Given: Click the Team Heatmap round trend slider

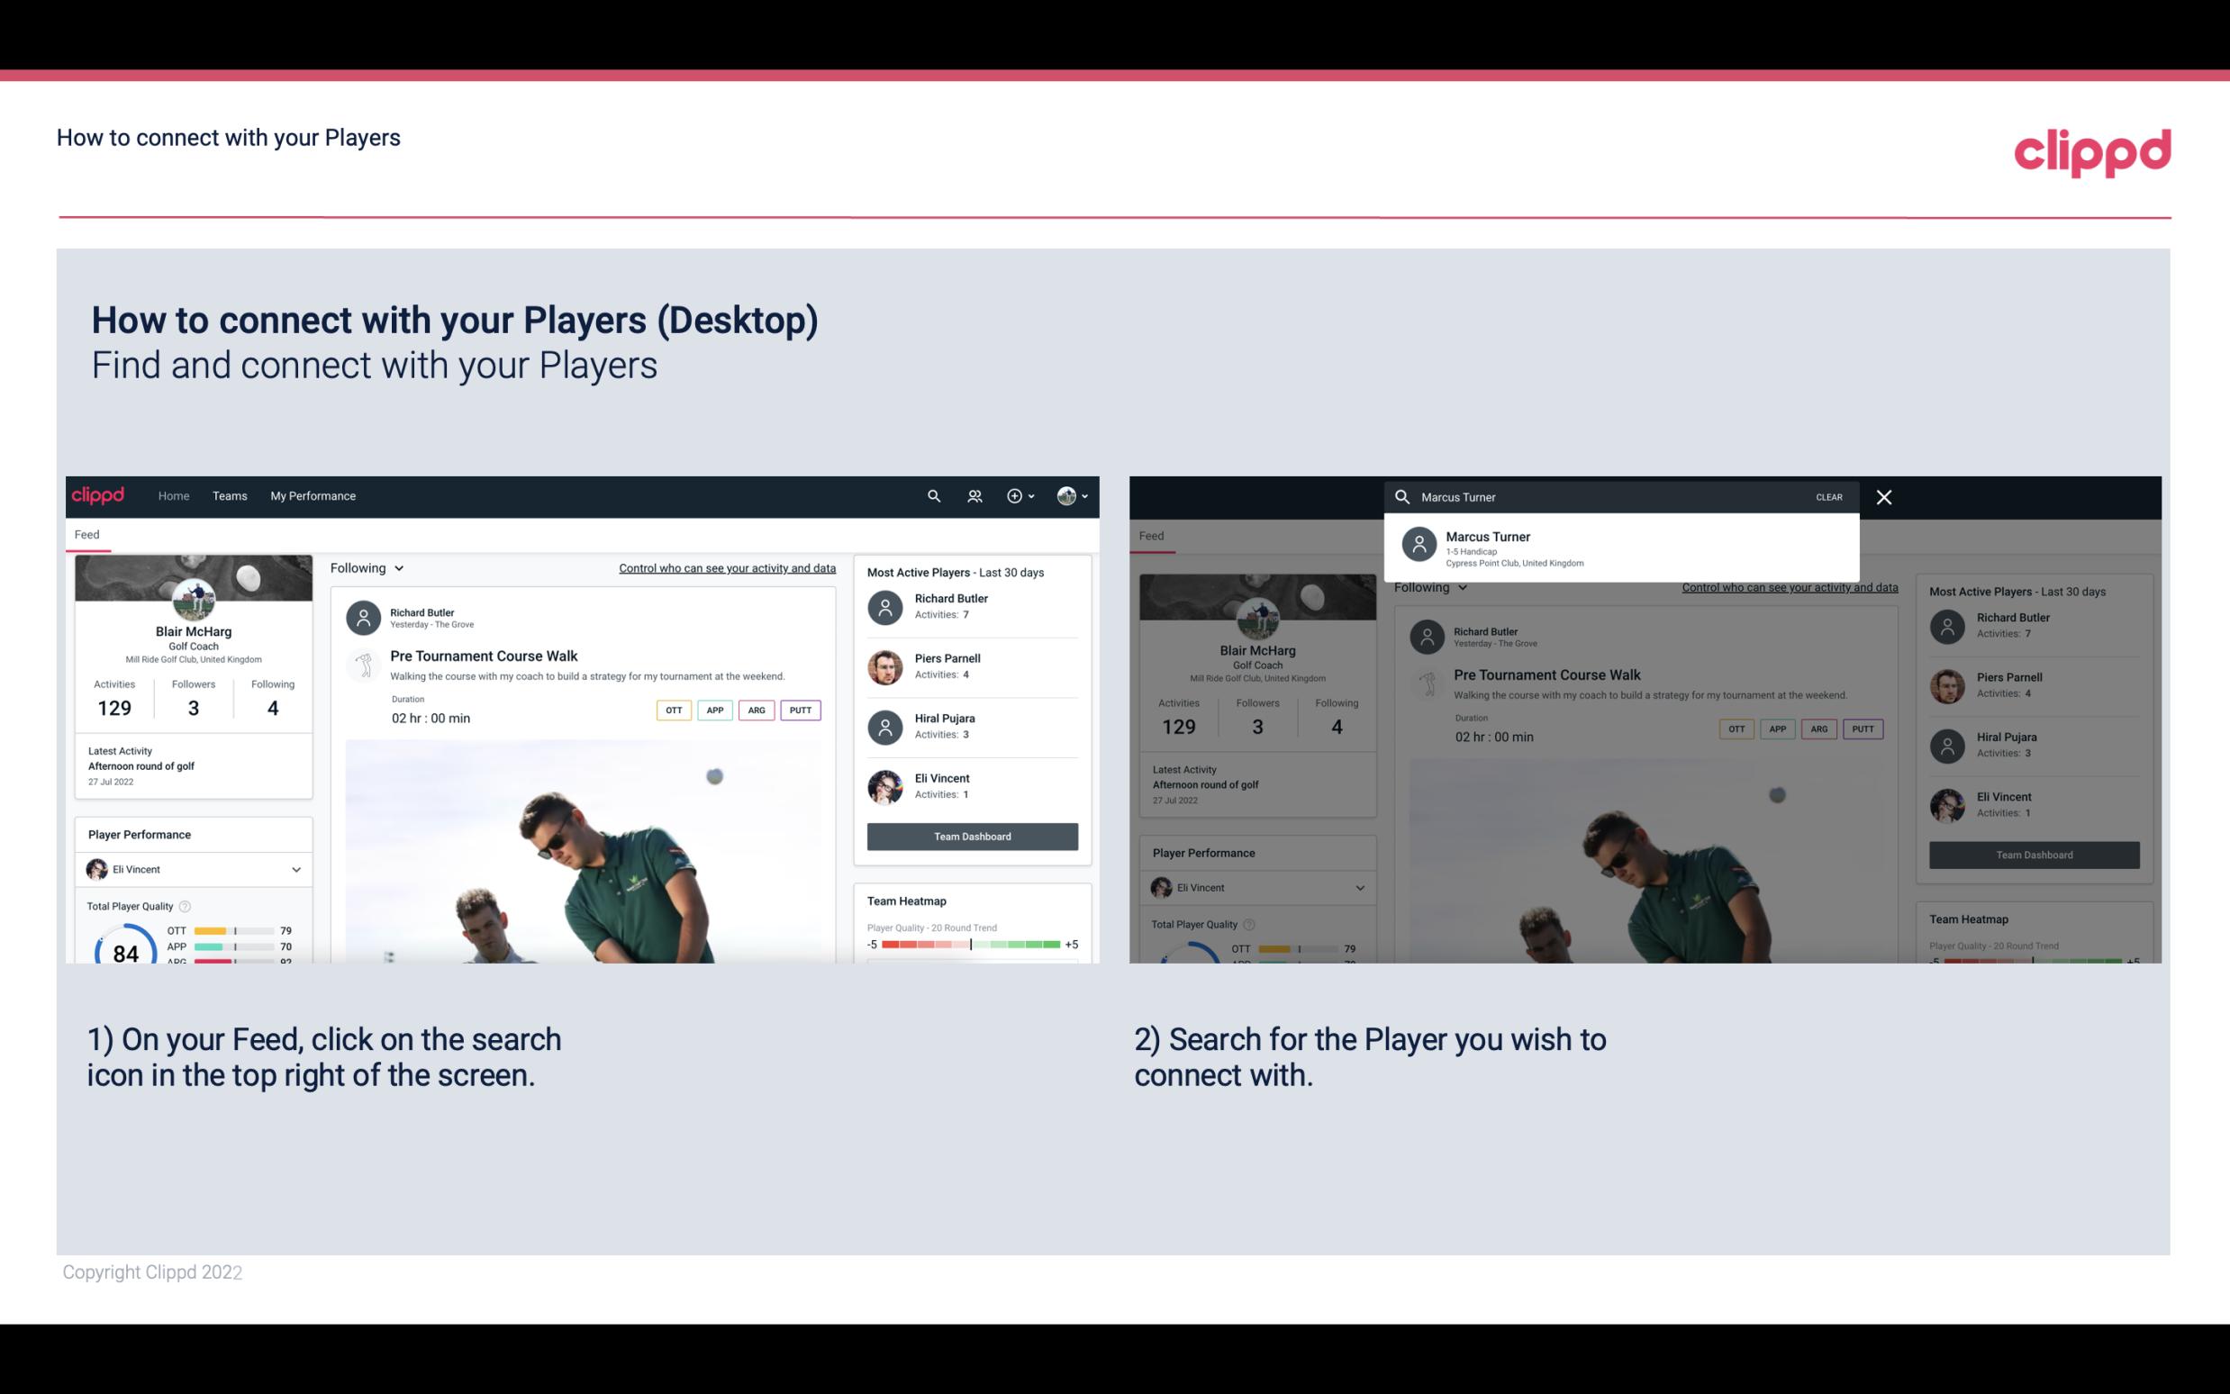Looking at the screenshot, I should pyautogui.click(x=970, y=946).
